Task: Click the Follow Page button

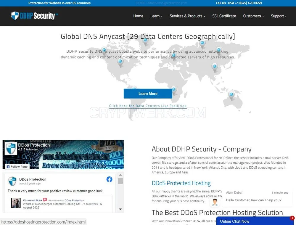Action: [17, 167]
